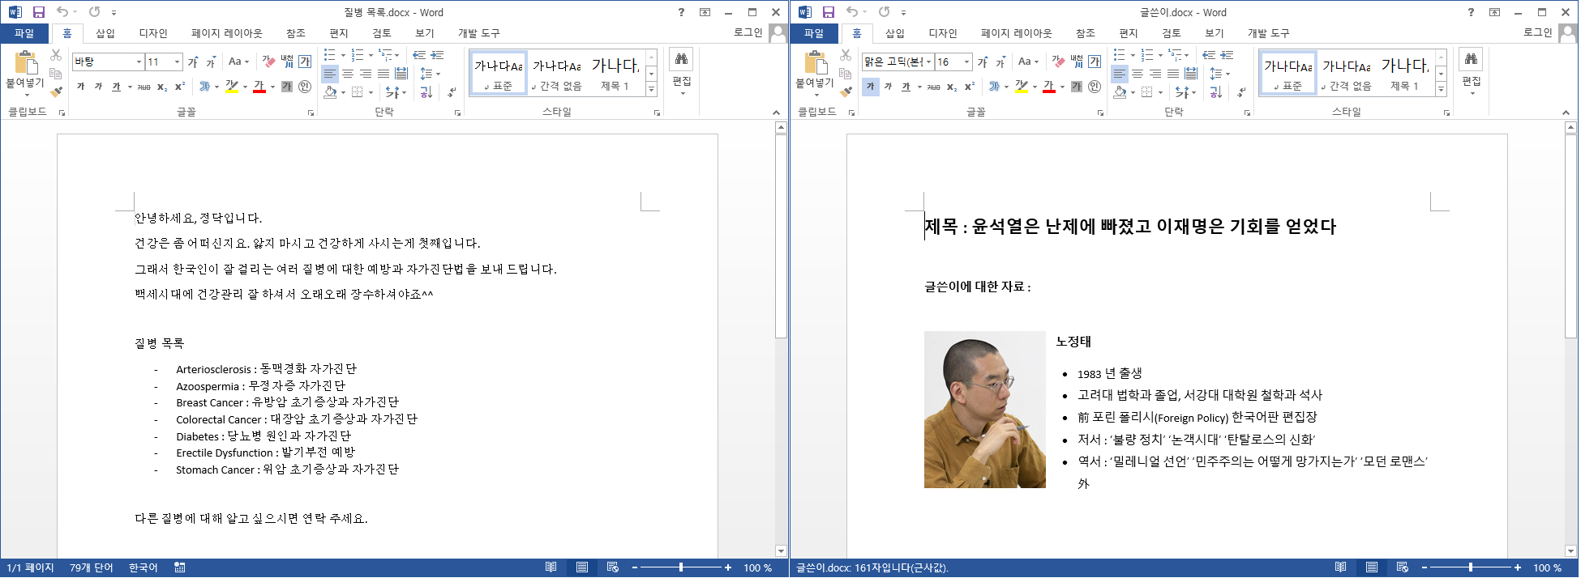Click phonetic guide icon in right window

[x=1077, y=62]
